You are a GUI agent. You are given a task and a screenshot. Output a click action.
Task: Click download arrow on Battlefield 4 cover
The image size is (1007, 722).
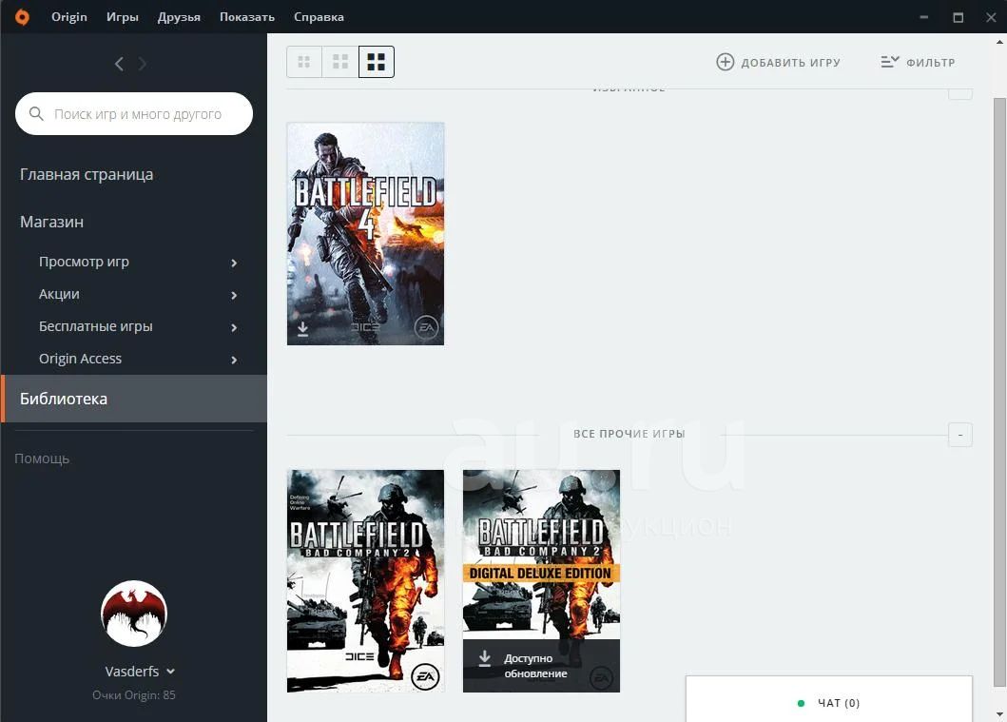302,328
